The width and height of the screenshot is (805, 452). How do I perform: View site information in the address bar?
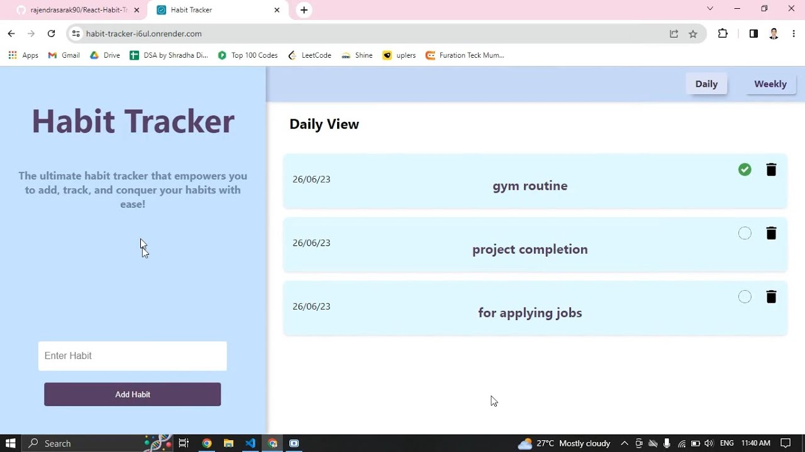tap(76, 34)
